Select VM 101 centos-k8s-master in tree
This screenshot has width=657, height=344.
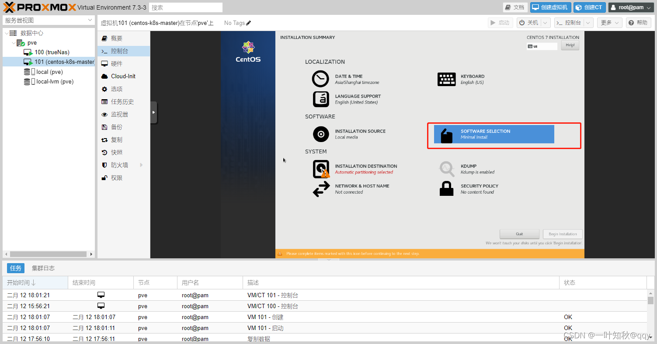tap(49, 62)
